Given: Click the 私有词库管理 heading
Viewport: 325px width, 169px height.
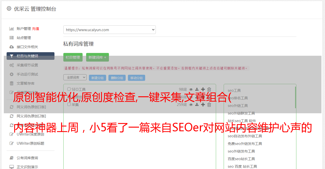Looking at the screenshot, I should pos(79,44).
